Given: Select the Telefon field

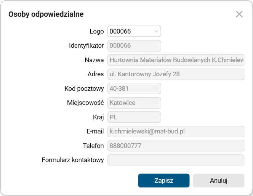Looking at the screenshot, I should pyautogui.click(x=176, y=146).
